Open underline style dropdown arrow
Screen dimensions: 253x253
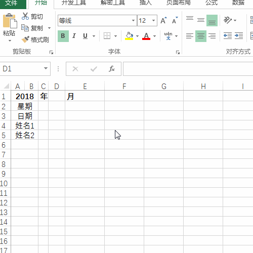[x=94, y=36]
